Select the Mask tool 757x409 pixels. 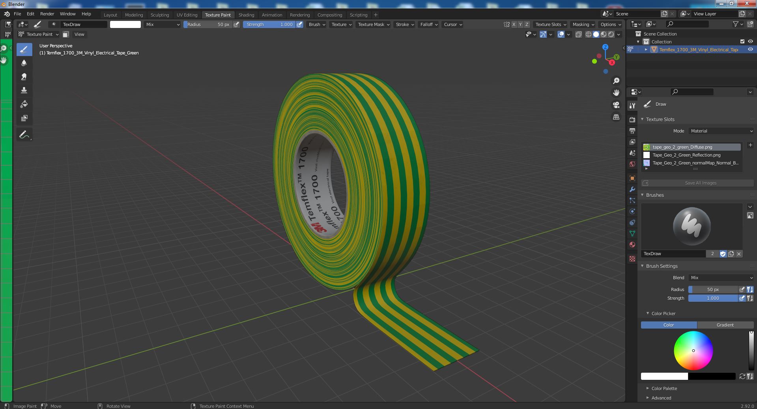24,118
